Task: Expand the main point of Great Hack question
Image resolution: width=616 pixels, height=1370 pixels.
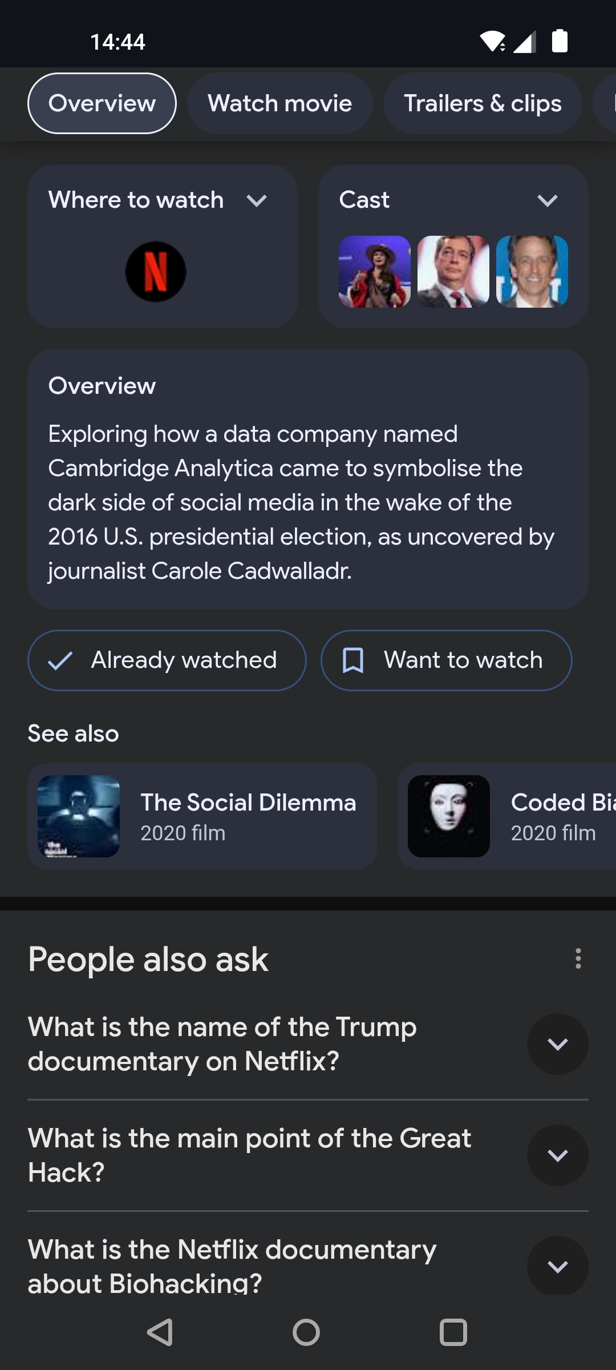Action: 557,1155
